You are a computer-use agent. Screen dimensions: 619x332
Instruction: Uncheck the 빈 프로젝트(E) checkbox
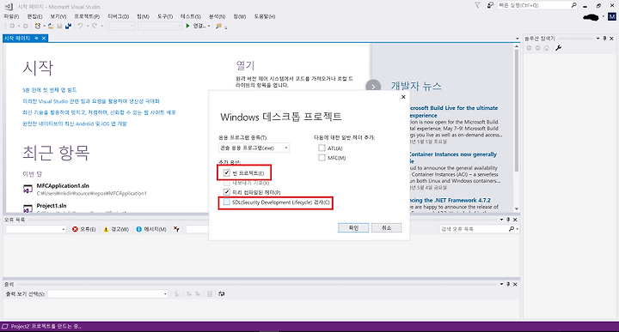pos(227,173)
